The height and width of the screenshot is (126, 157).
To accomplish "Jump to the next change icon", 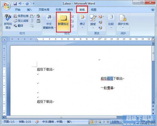I will pos(100,28).
